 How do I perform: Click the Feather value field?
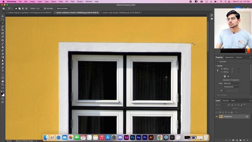(x=39, y=8)
